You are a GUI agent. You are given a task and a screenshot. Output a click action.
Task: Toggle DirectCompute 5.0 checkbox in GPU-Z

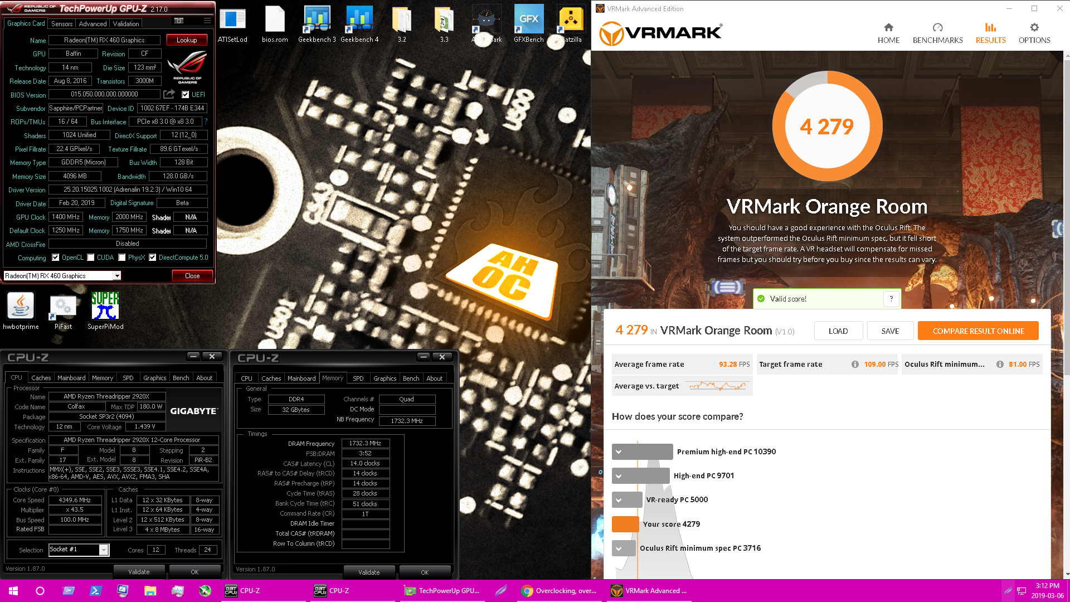(x=152, y=258)
